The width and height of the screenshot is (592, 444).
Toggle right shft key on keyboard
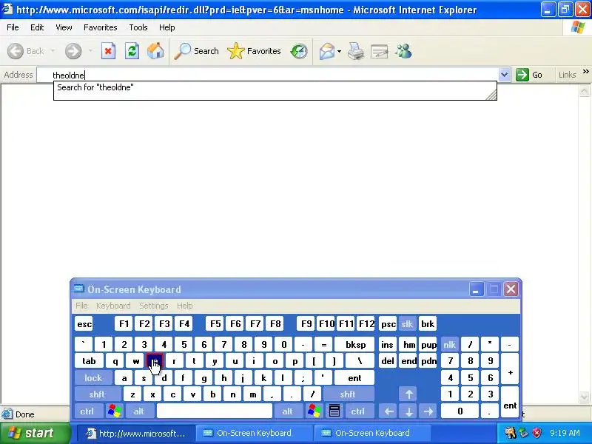click(348, 394)
